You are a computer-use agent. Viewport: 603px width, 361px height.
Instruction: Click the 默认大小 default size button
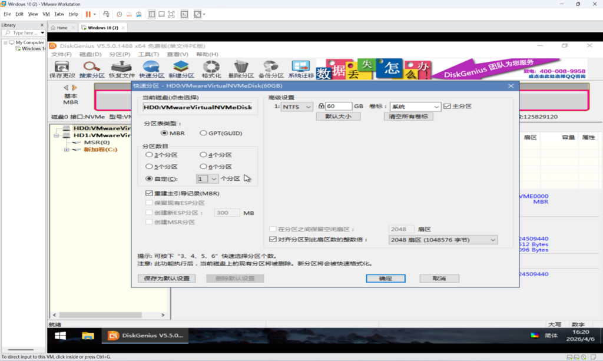(338, 117)
